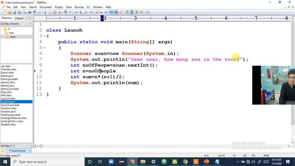Open the File menu
This screenshot has height=166, width=295.
pyautogui.click(x=8, y=7)
